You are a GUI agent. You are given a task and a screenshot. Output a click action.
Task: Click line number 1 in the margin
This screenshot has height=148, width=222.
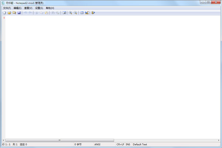[x=4, y=18]
